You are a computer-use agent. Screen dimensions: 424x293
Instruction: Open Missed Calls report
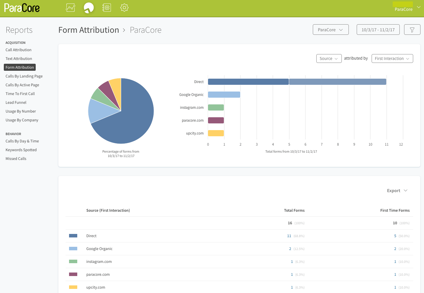(16, 158)
